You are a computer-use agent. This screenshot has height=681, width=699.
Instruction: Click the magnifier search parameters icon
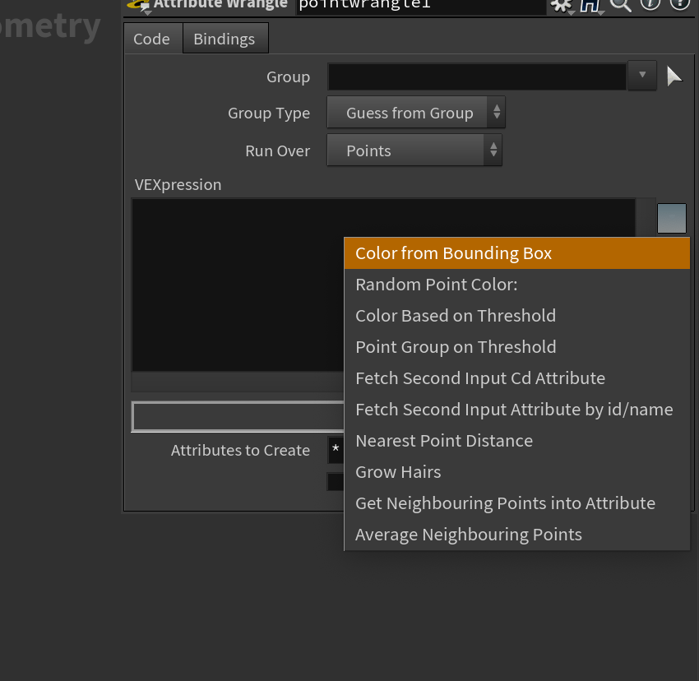620,5
